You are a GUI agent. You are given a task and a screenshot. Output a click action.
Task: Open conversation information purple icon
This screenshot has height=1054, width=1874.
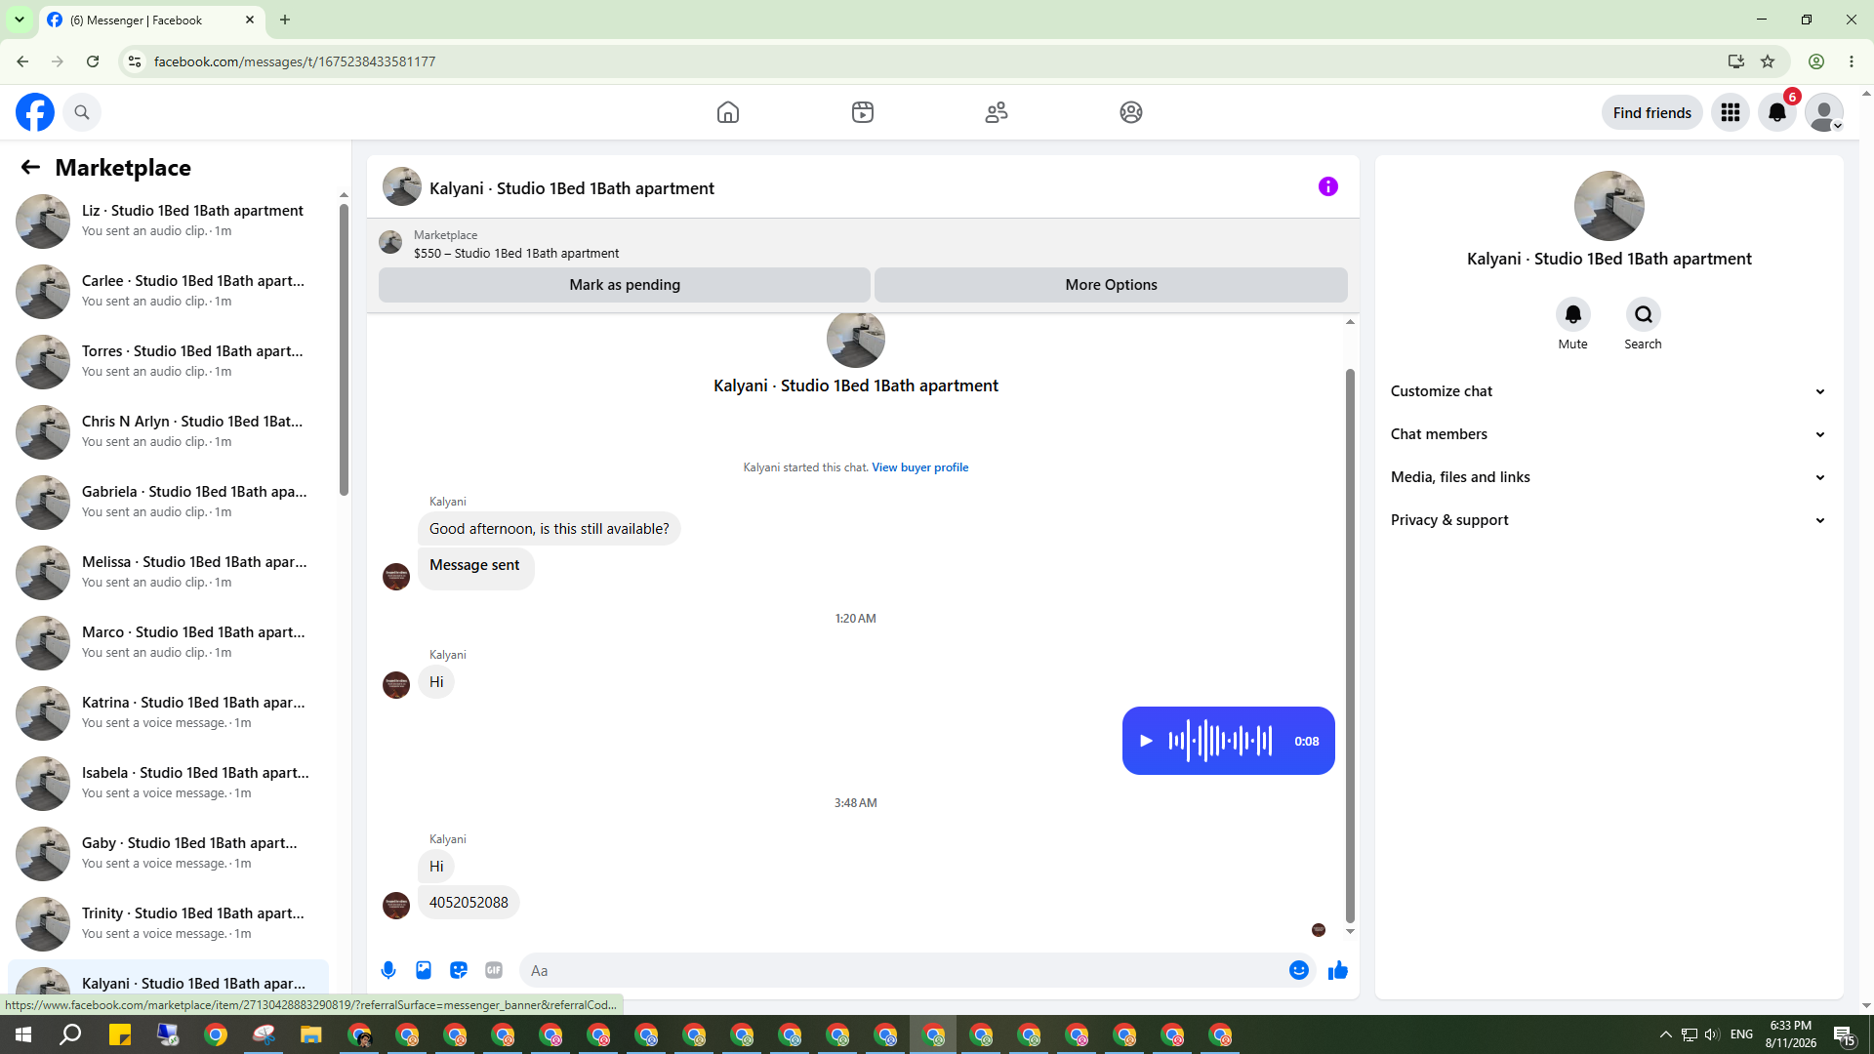(1328, 186)
